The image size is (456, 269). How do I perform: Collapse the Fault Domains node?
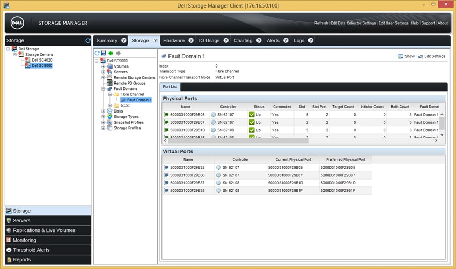pos(103,88)
